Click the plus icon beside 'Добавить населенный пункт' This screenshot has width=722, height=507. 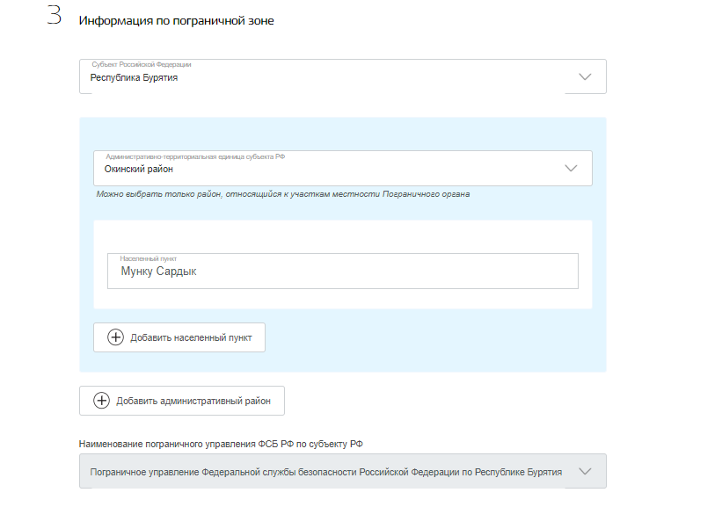click(x=116, y=337)
